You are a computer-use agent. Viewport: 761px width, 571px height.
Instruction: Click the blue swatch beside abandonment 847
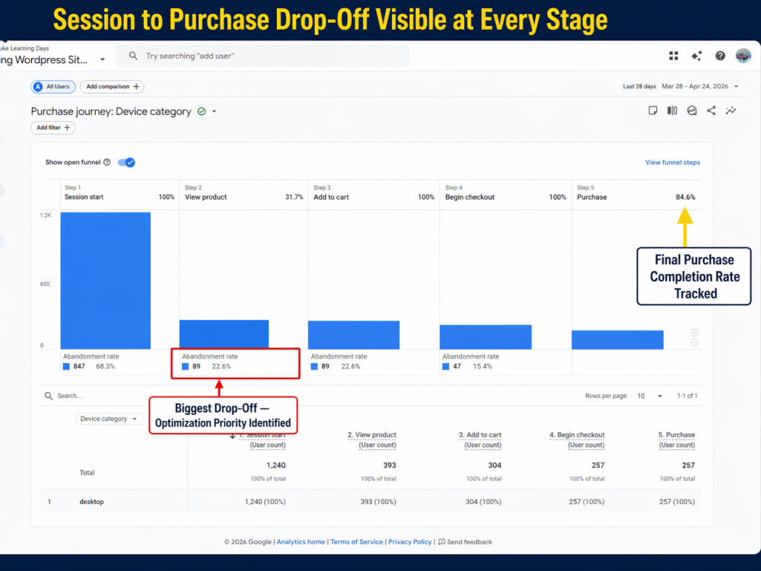pyautogui.click(x=66, y=367)
